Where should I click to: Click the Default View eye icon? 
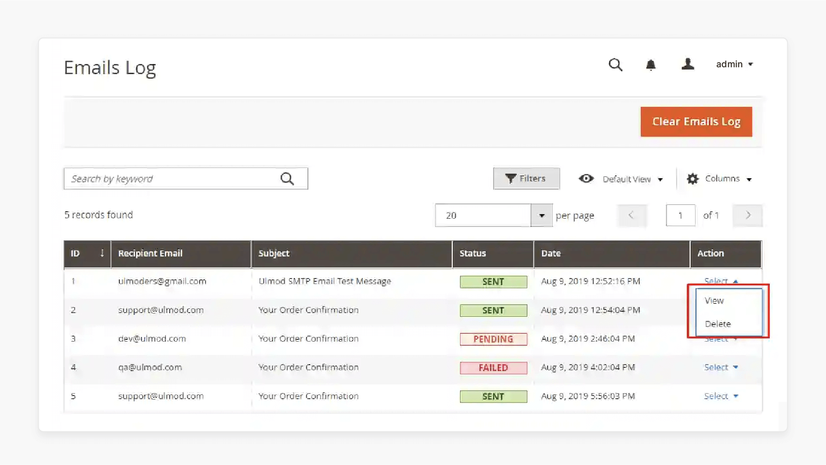(x=586, y=178)
